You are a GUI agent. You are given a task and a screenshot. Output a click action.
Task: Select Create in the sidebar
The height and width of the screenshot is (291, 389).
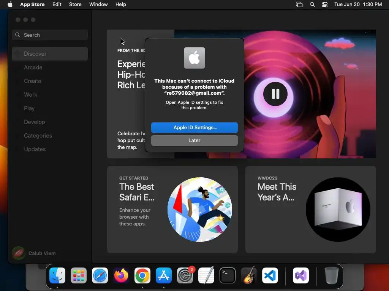(x=50, y=81)
